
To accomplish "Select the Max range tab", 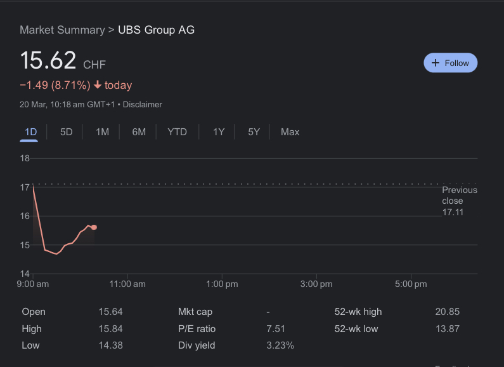I will 290,132.
